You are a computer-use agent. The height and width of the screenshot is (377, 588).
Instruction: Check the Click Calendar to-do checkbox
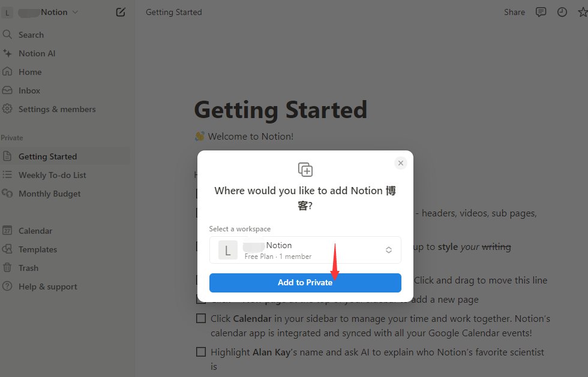pos(201,318)
